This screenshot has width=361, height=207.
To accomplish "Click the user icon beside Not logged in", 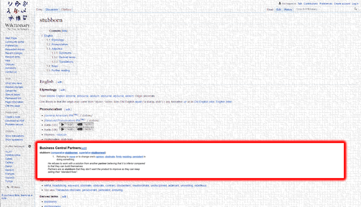I will (280, 4).
